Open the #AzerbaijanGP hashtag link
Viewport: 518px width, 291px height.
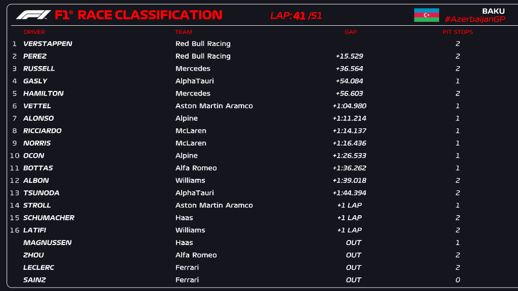[x=474, y=19]
